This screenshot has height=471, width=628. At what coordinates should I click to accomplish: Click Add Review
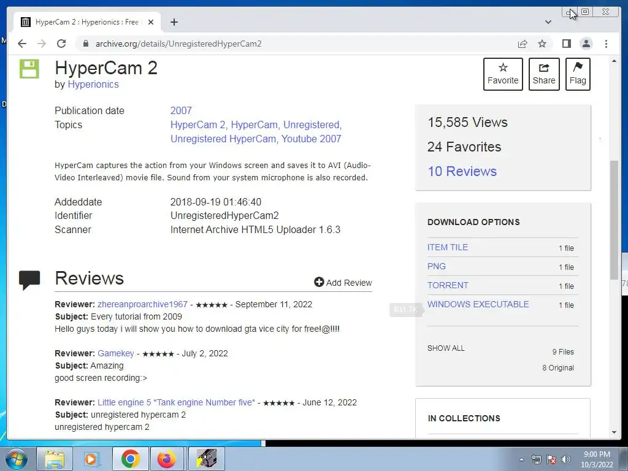coord(343,282)
